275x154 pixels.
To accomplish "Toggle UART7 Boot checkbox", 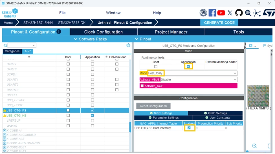I will click(x=68, y=64).
